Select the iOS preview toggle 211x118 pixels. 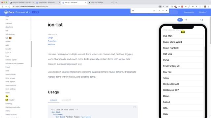pyautogui.click(x=180, y=20)
